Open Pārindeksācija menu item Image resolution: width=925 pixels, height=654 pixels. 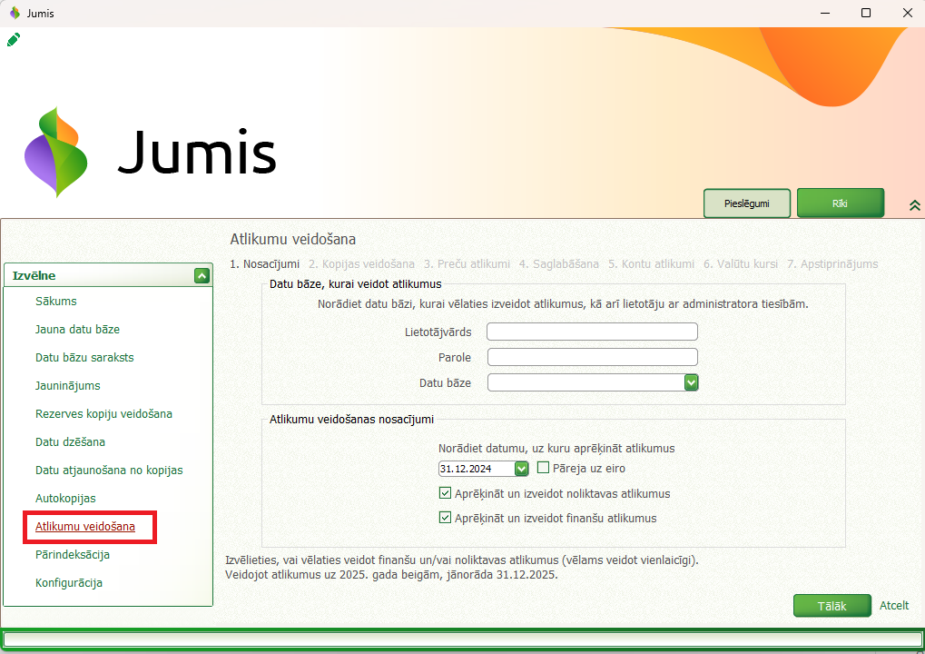[x=73, y=555]
